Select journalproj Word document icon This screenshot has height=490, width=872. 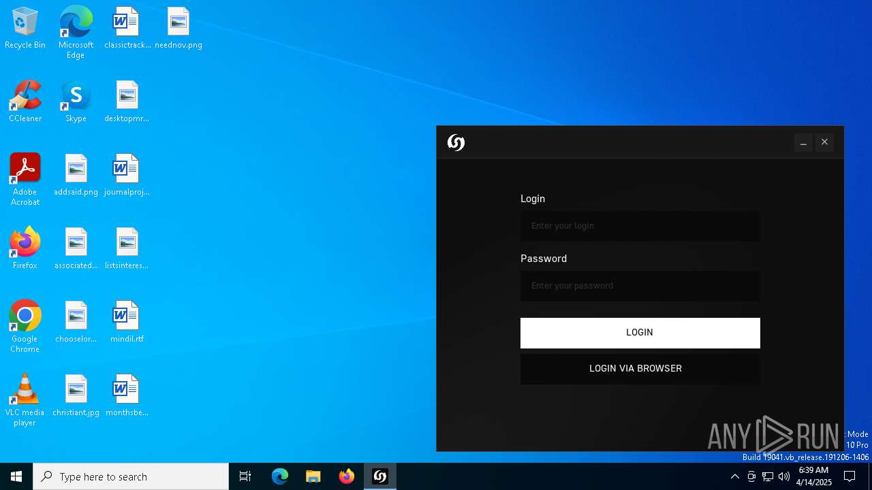pos(127,176)
